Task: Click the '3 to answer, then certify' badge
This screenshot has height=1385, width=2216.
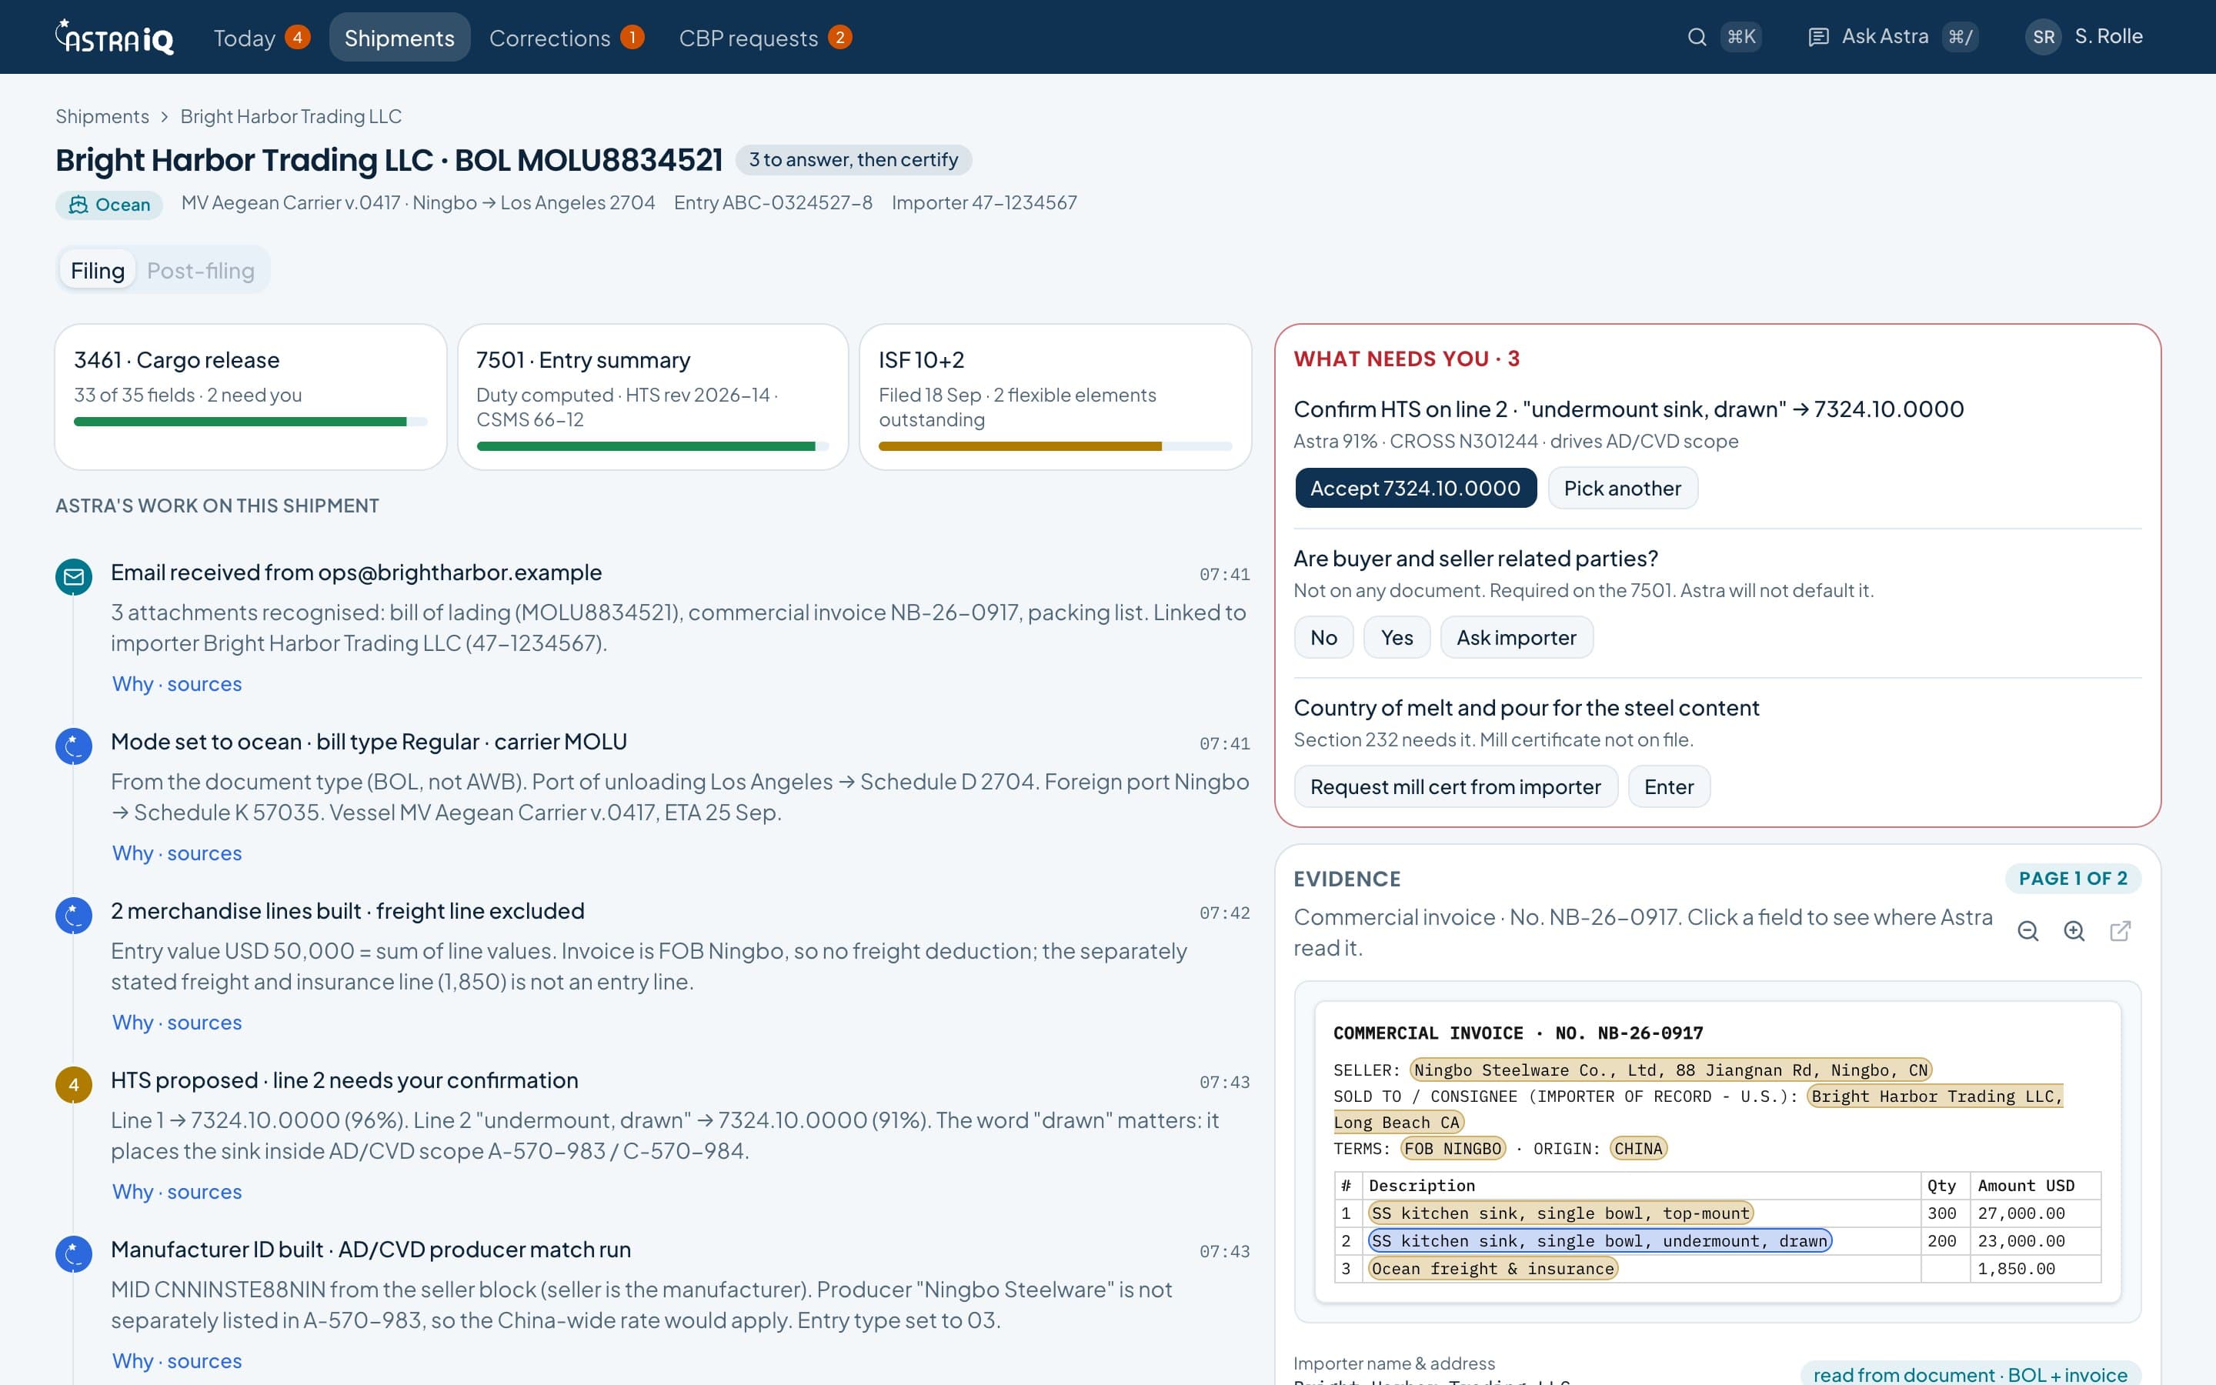Action: click(853, 160)
